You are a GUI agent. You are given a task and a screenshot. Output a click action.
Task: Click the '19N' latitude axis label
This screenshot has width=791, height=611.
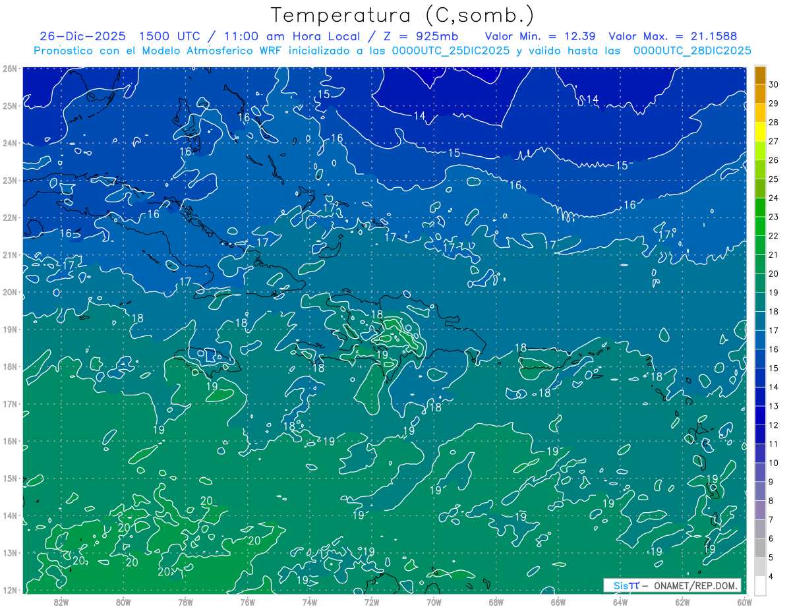pos(10,329)
